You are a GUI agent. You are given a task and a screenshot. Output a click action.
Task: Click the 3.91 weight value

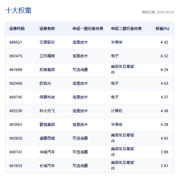(164, 166)
